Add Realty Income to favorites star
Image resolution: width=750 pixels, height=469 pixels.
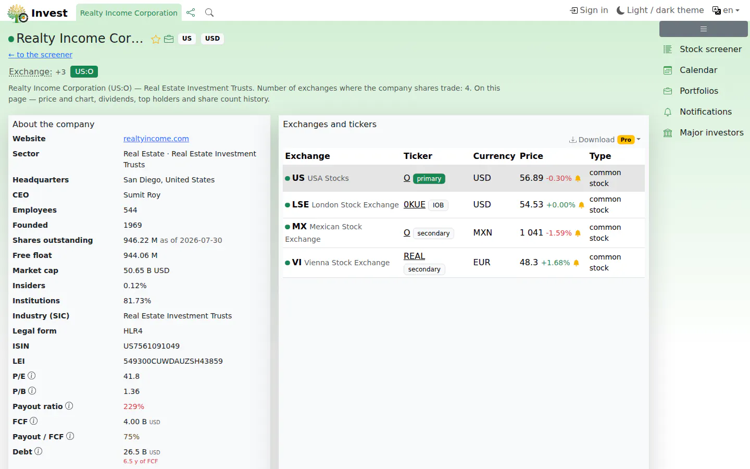156,39
